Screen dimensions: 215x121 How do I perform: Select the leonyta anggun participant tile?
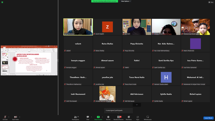point(78,61)
